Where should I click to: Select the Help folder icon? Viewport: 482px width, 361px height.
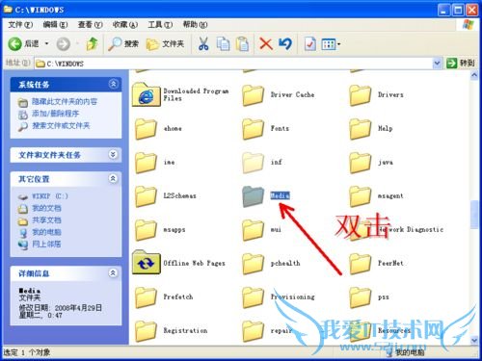[361, 129]
